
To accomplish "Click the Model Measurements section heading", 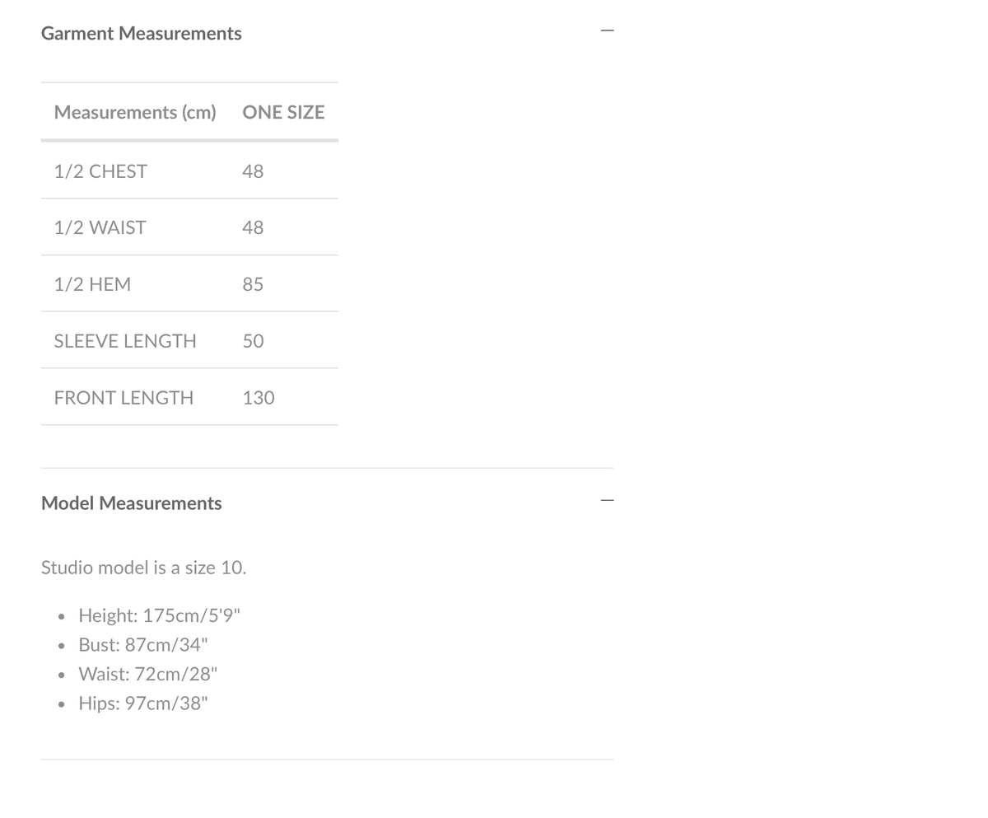I will [132, 503].
